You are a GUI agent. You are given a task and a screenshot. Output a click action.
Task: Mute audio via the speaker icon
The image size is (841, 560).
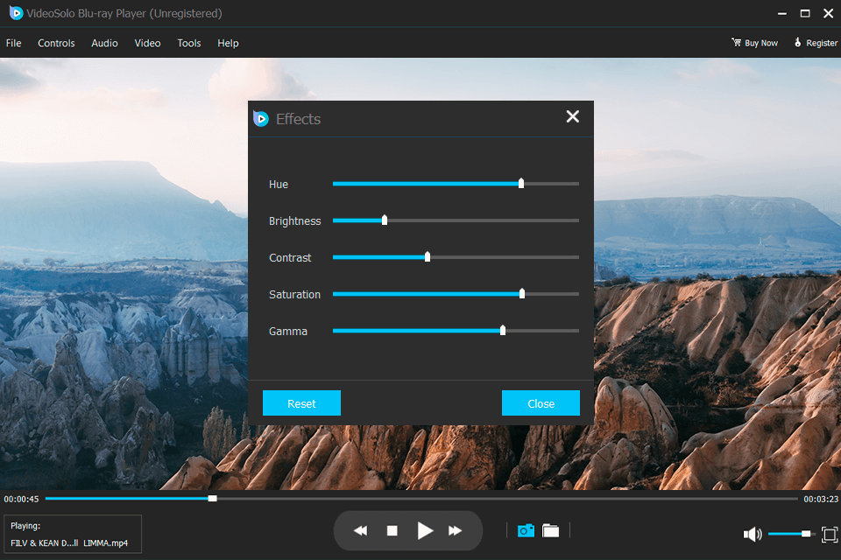tap(752, 534)
